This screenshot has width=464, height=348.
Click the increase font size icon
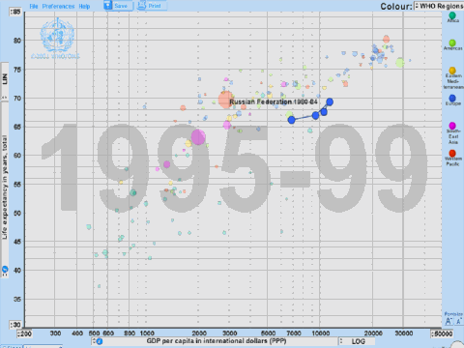tap(449, 321)
